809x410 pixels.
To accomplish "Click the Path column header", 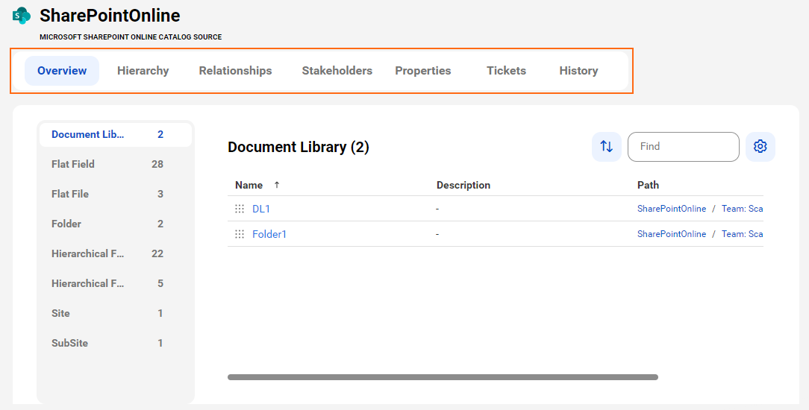I will click(x=648, y=185).
